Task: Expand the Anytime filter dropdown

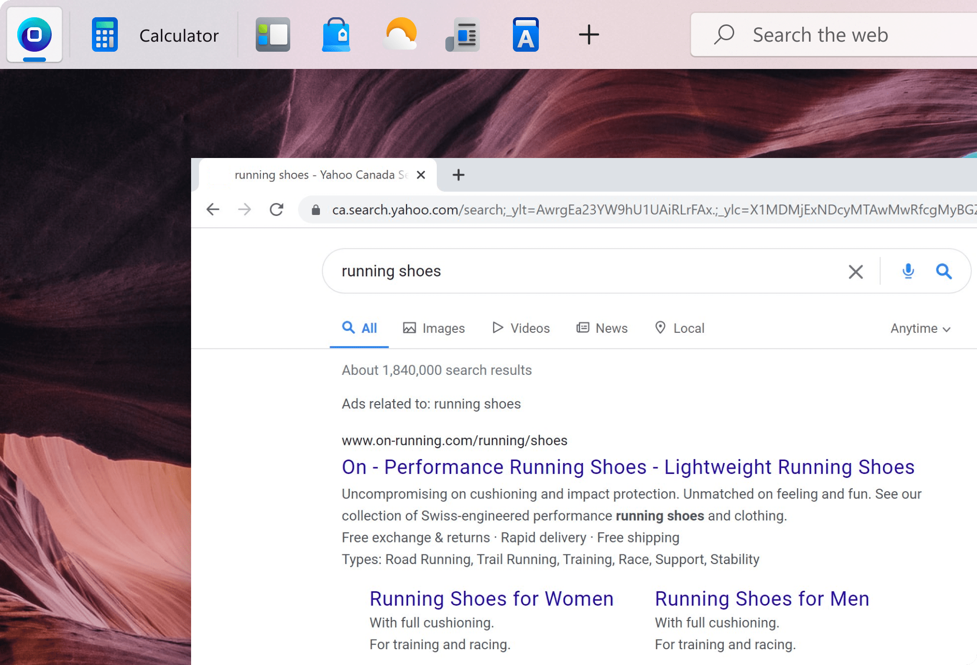Action: (920, 329)
